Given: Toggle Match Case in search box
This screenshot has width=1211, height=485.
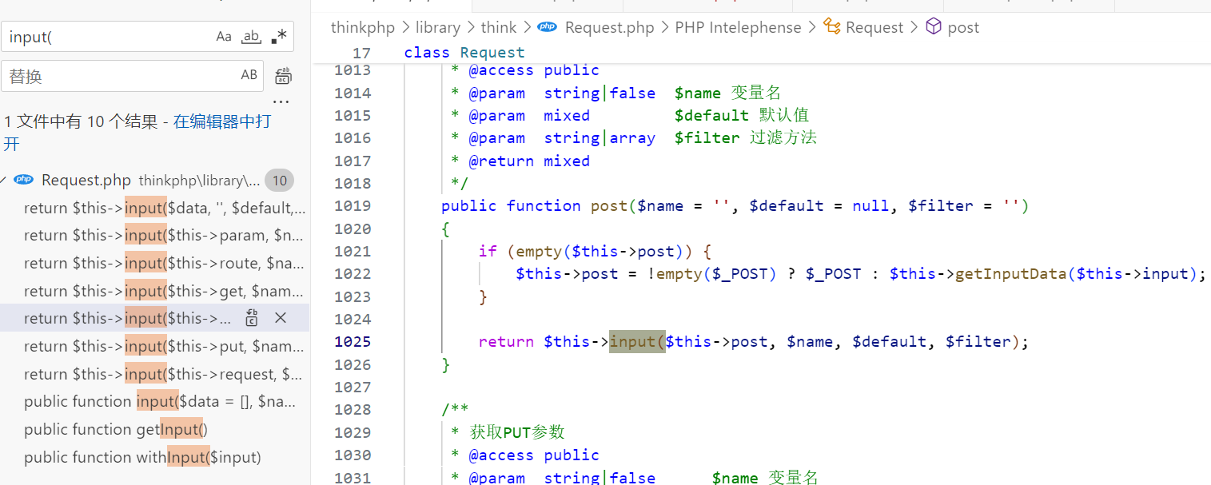Looking at the screenshot, I should (224, 37).
